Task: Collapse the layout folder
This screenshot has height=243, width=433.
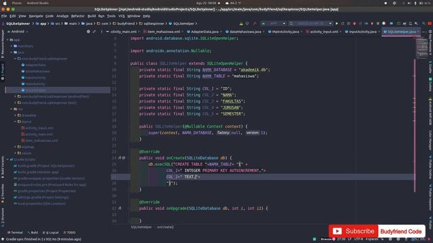Action: 15,122
